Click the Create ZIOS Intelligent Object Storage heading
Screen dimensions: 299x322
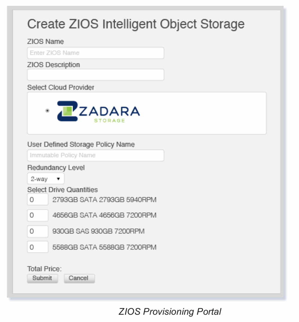point(136,24)
